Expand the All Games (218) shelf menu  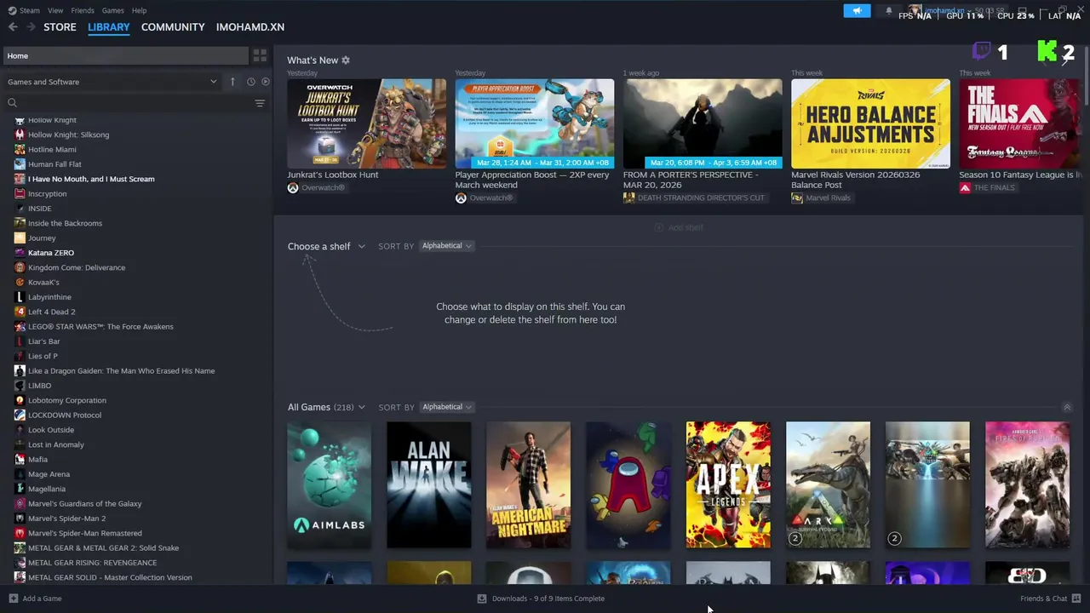326,407
